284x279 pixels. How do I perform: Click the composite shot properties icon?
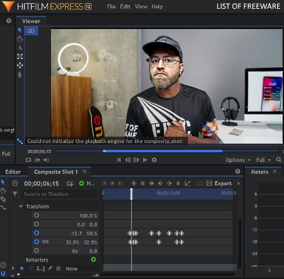[70, 183]
